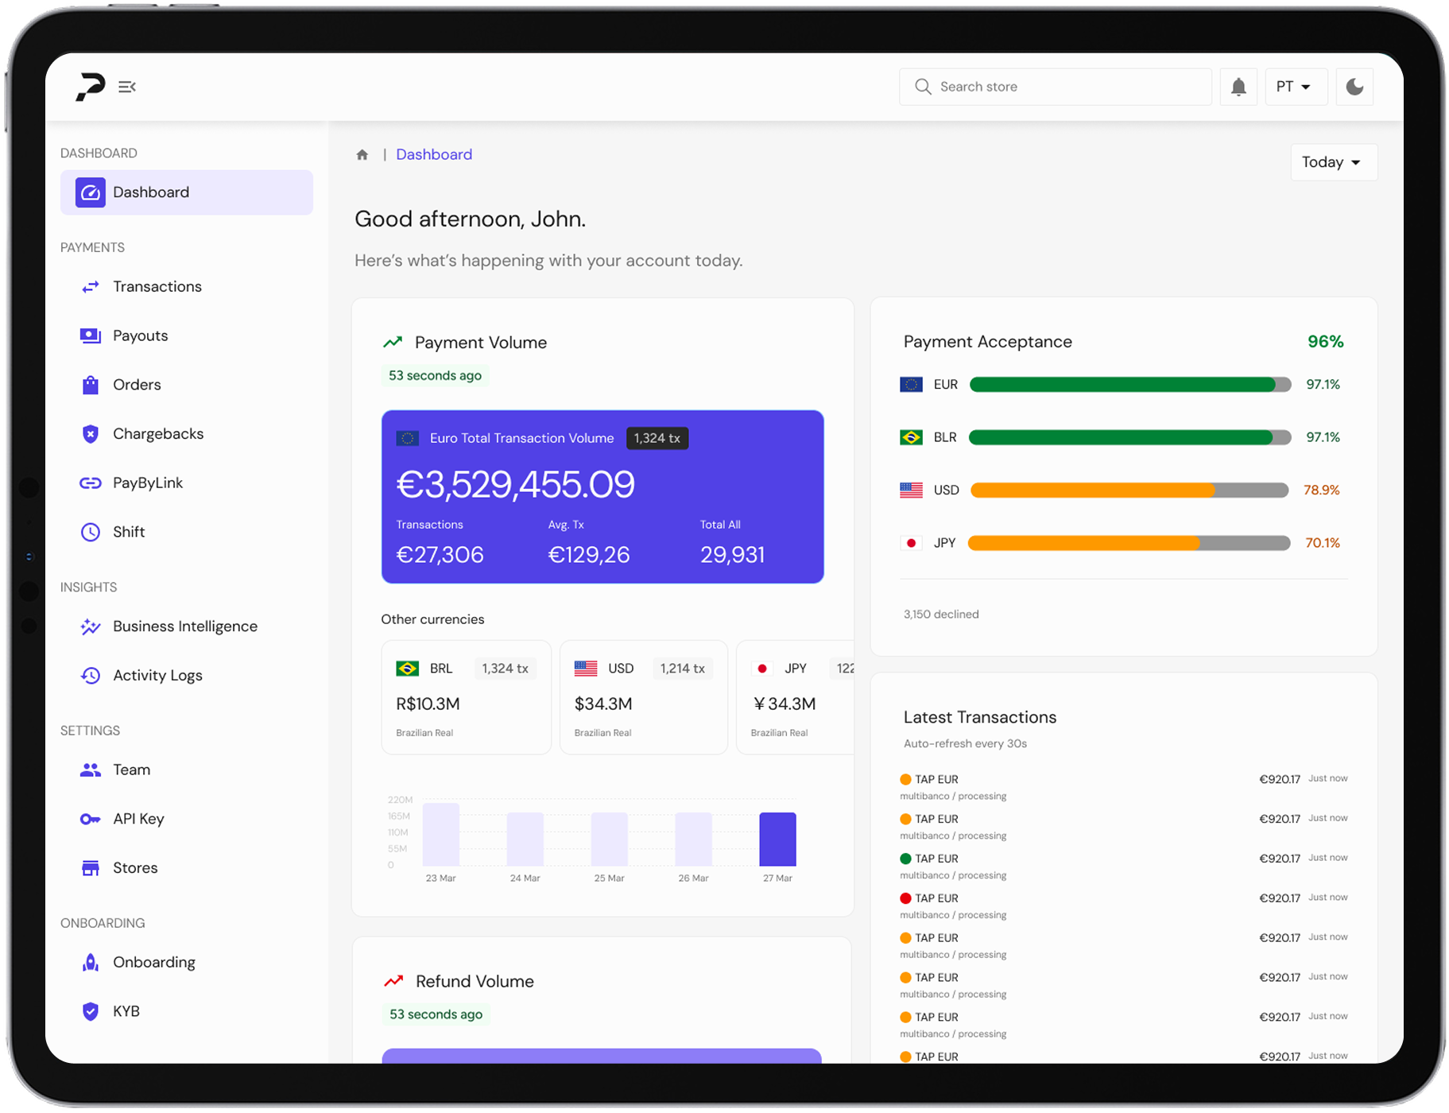The height and width of the screenshot is (1113, 1449).
Task: Open the Team settings page
Action: (x=130, y=769)
